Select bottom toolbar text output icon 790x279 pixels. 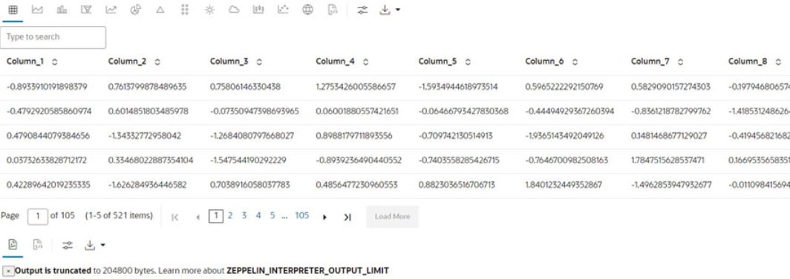point(13,245)
